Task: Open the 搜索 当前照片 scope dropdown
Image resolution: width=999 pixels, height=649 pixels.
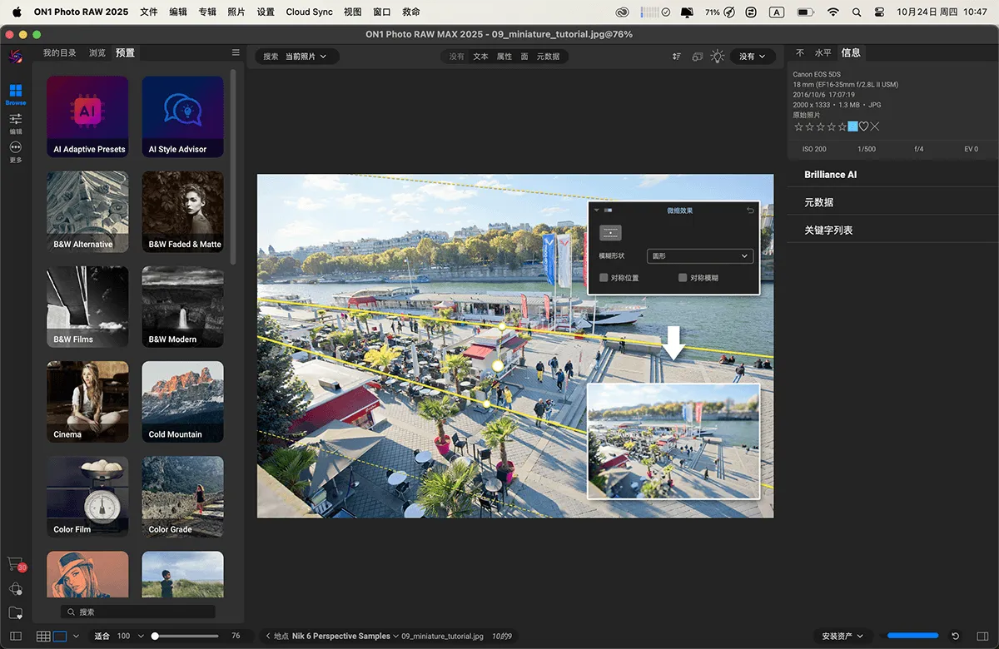Action: click(x=296, y=57)
